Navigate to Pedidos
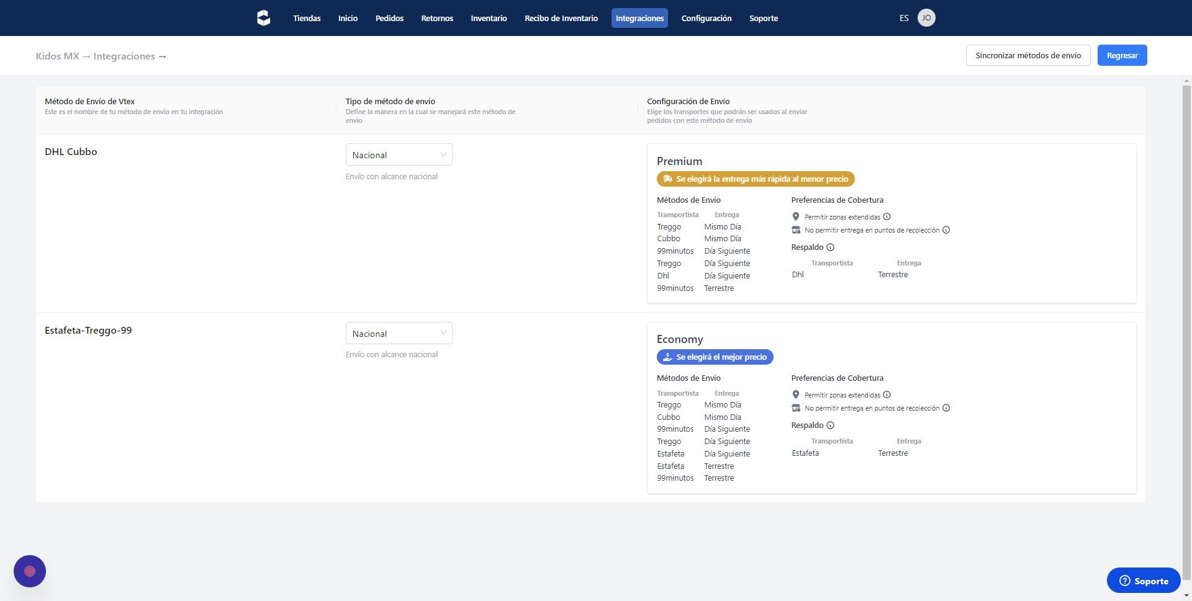The width and height of the screenshot is (1192, 601). tap(389, 18)
